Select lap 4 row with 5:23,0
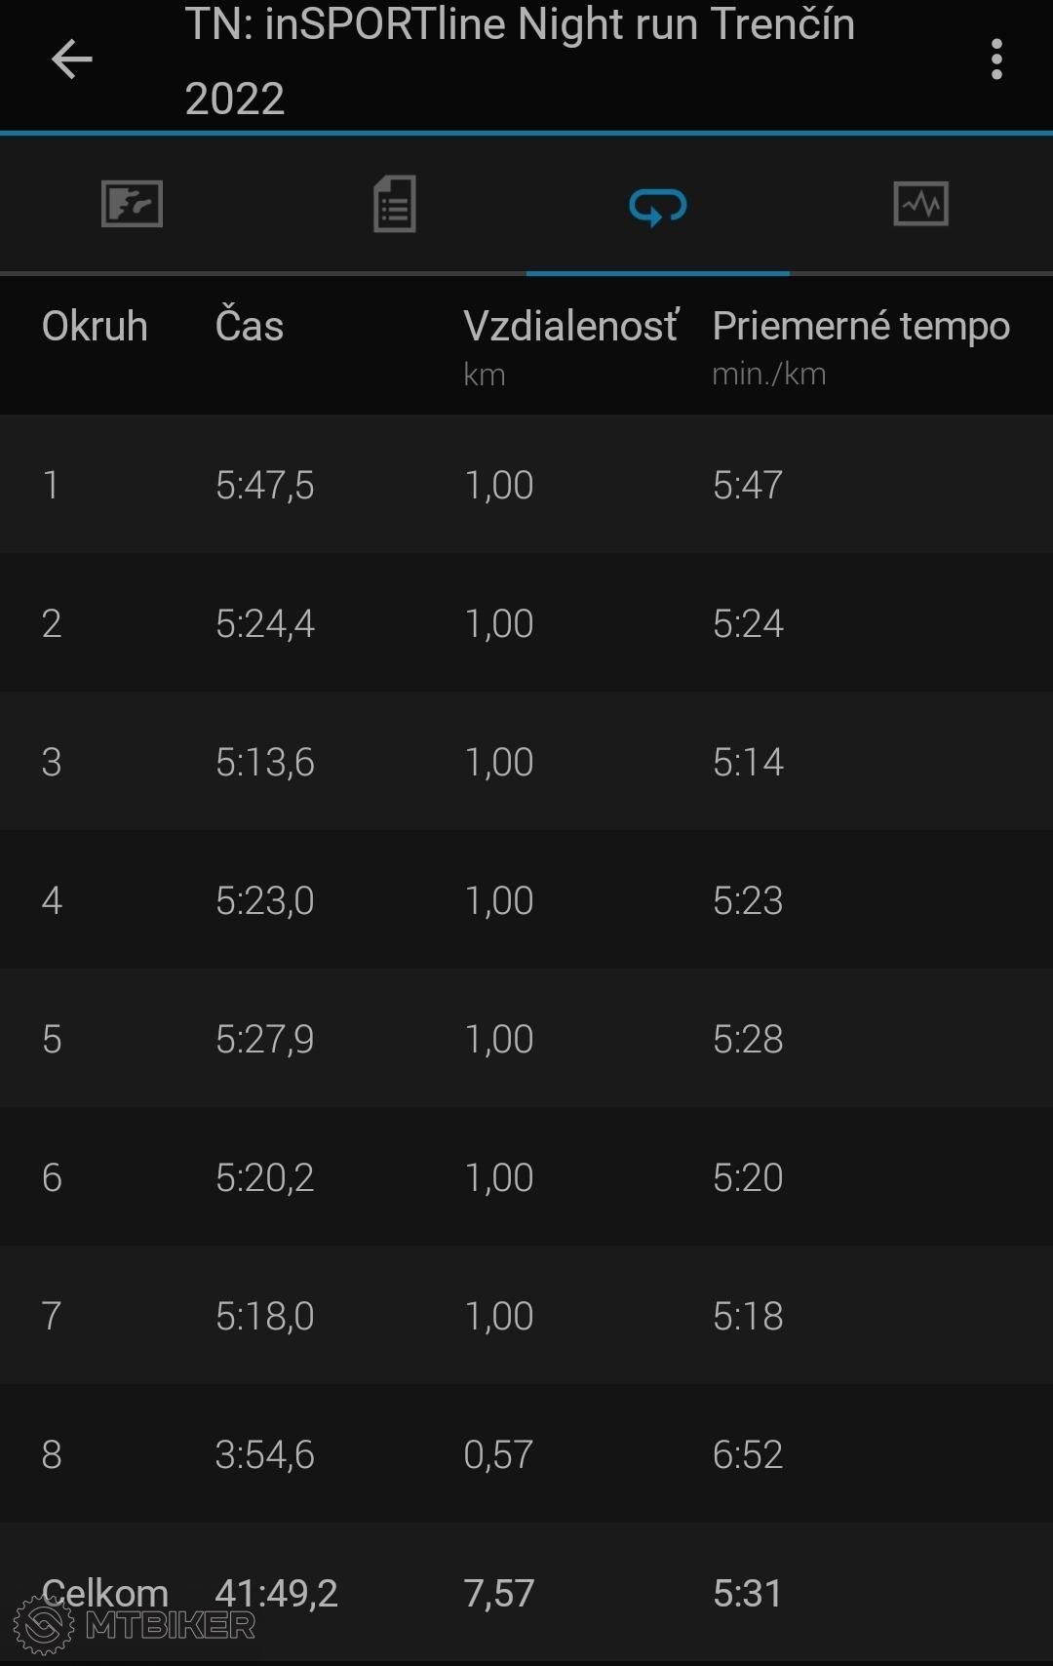Viewport: 1053px width, 1666px height. [x=526, y=900]
